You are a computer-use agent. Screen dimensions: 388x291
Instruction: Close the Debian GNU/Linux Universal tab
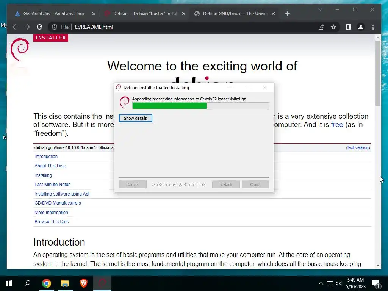pyautogui.click(x=273, y=14)
